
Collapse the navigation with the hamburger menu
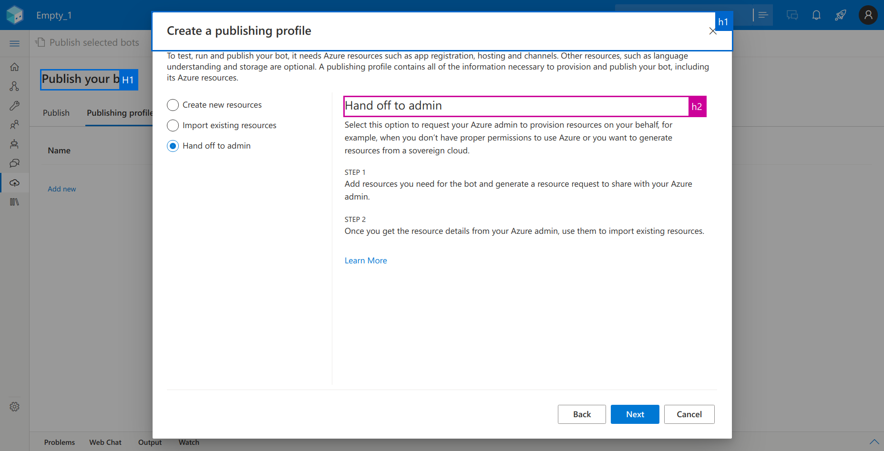pos(14,43)
